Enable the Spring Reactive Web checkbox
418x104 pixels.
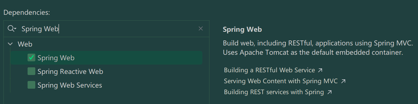coord(31,71)
